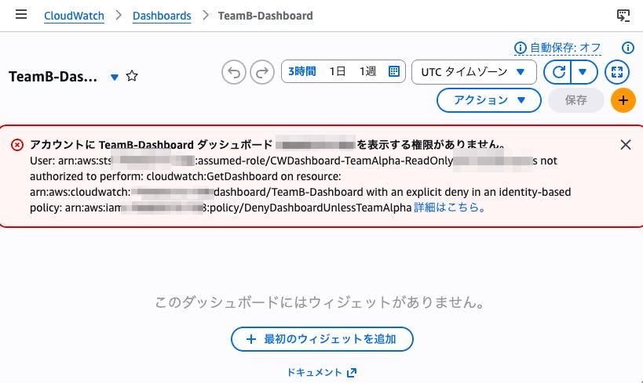643x383 pixels.
Task: Click the red error icon in the banner
Action: (17, 145)
